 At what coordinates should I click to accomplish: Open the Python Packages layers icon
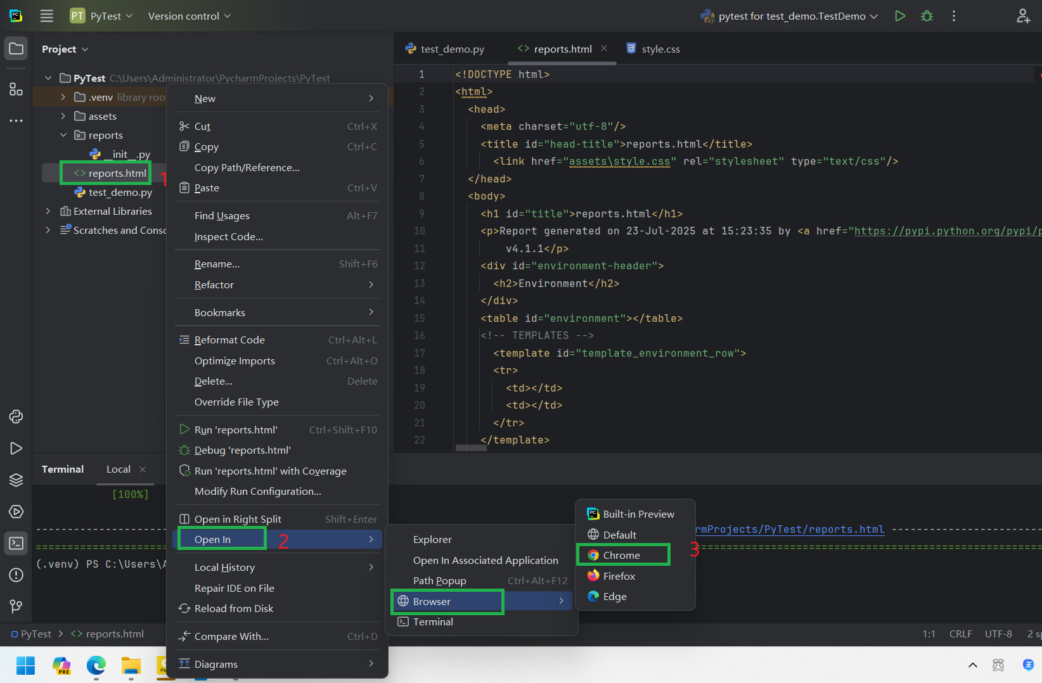click(x=16, y=480)
